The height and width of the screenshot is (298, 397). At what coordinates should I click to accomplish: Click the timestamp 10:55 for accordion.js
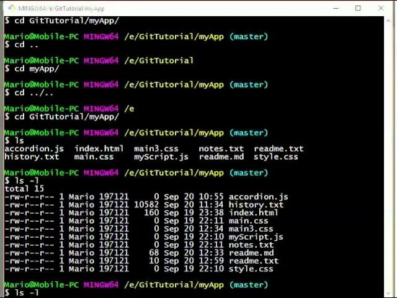tap(211, 197)
